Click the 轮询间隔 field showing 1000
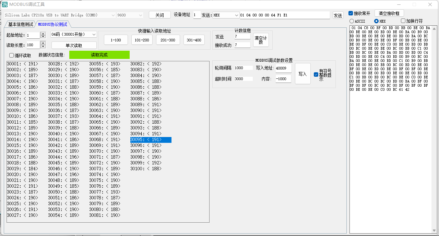Screen dimensions: 439x236 tap(244, 68)
